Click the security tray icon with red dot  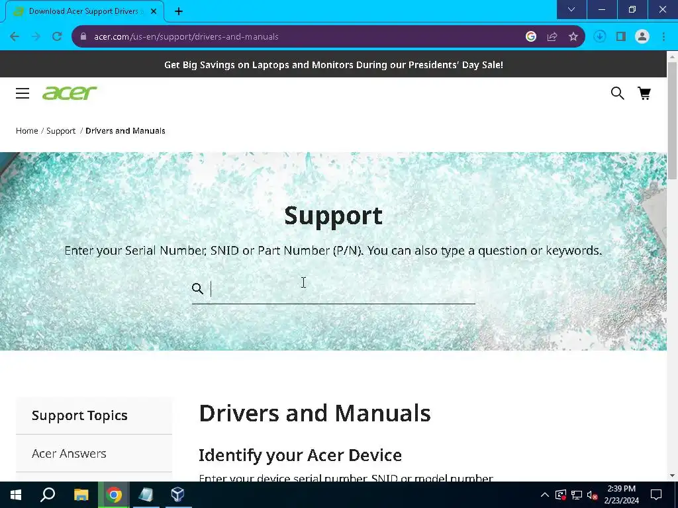pos(561,495)
